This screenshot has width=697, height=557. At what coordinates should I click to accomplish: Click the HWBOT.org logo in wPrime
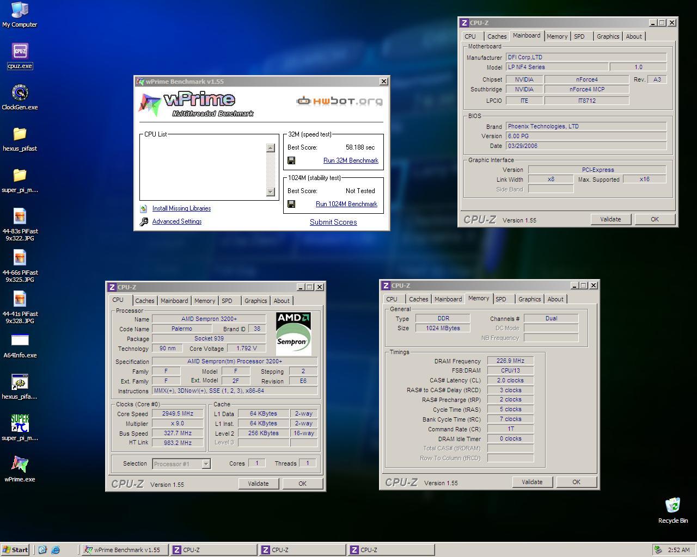click(x=339, y=101)
